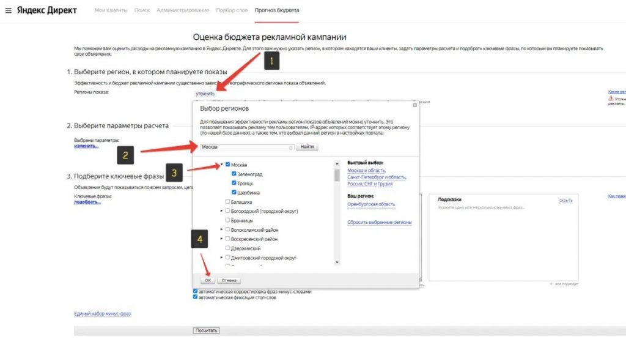Check the Дзержинский checkbox

pos(227,248)
